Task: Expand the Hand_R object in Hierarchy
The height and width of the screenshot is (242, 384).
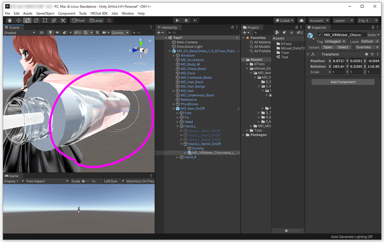Action: [x=178, y=157]
